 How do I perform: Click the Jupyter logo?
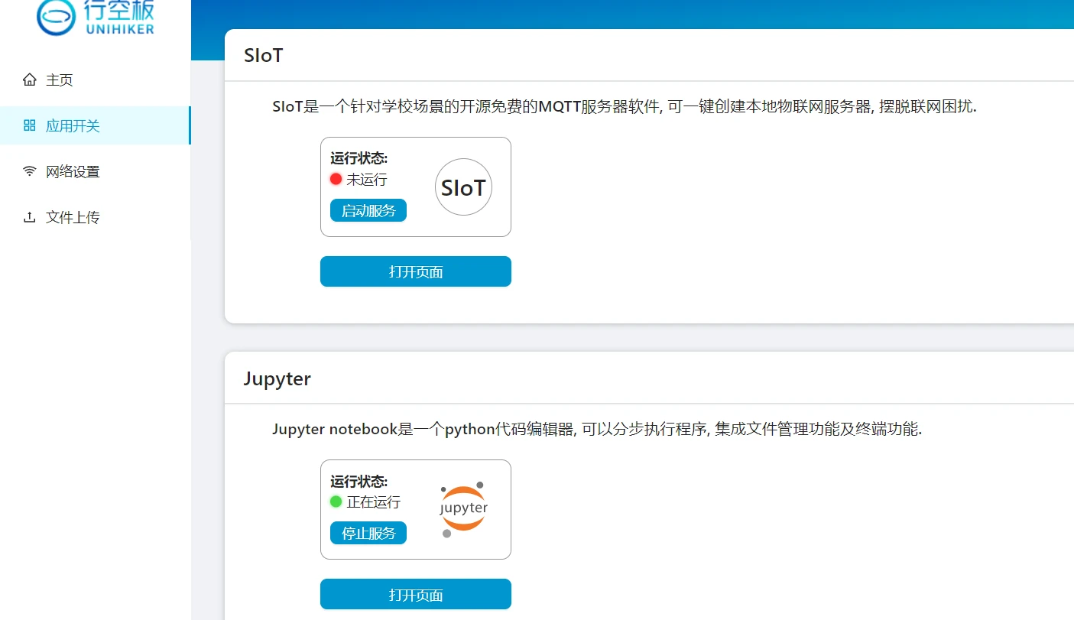pyautogui.click(x=463, y=509)
